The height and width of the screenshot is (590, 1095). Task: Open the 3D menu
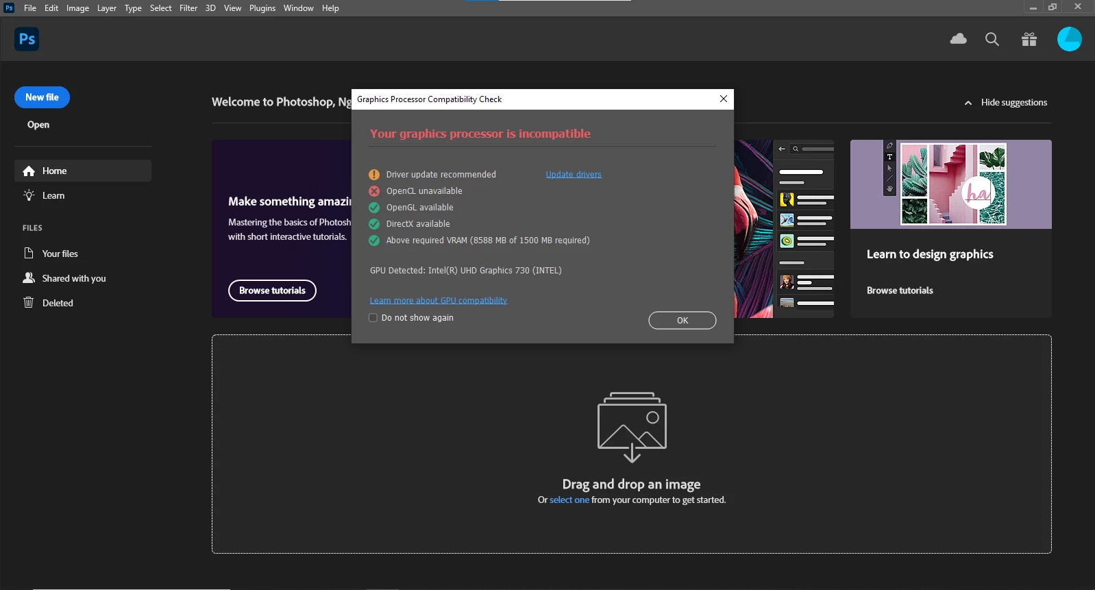(x=210, y=8)
